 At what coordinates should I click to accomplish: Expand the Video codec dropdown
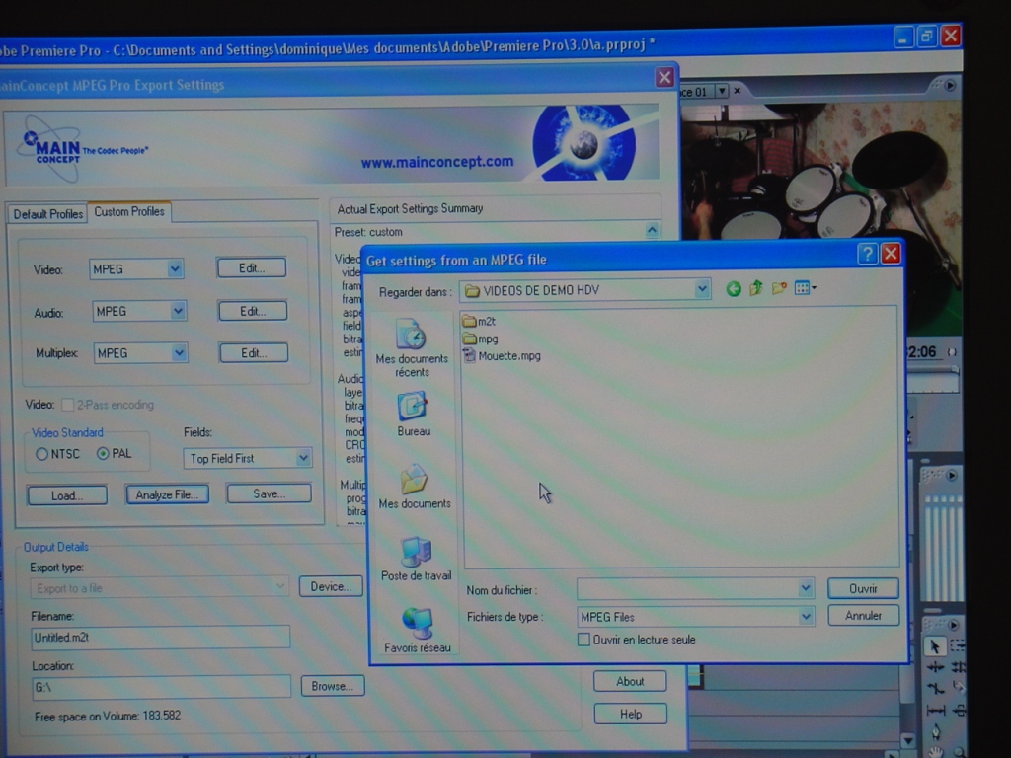175,268
